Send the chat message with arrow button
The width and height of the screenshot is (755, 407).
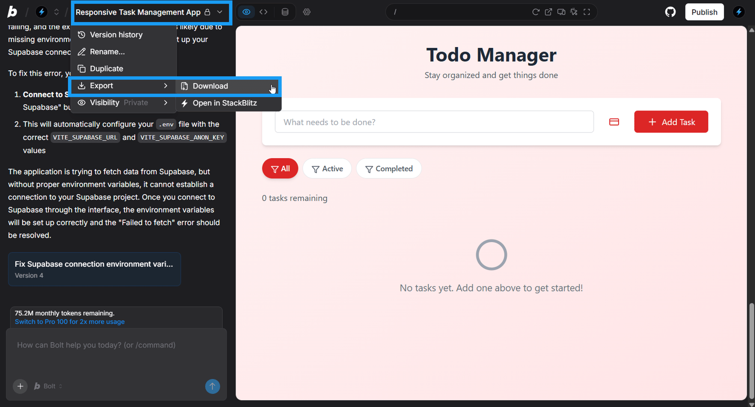pyautogui.click(x=212, y=386)
